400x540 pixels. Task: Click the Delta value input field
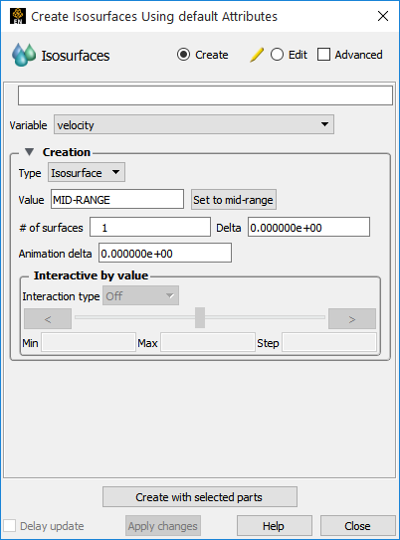click(x=308, y=227)
